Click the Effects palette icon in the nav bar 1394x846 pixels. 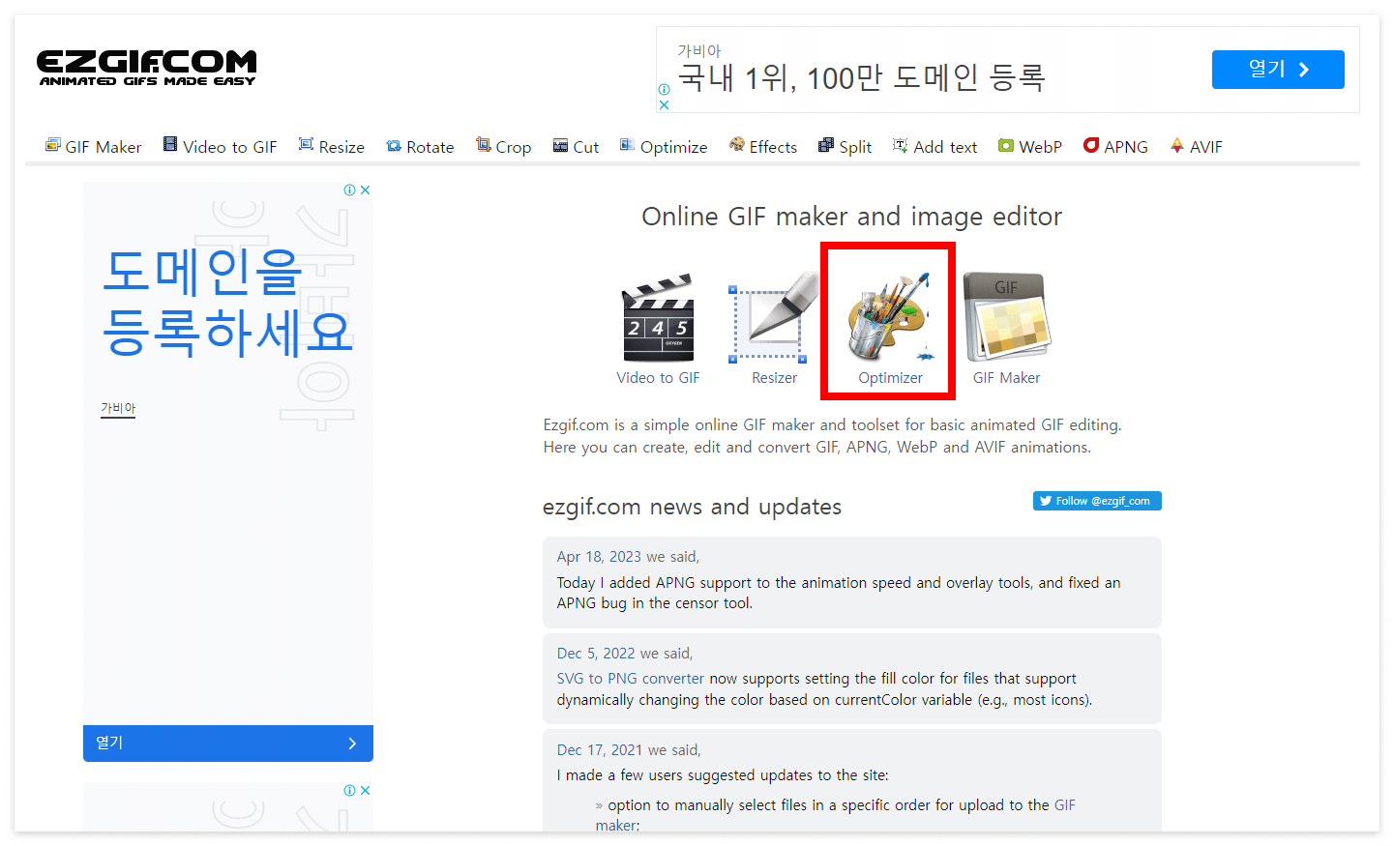click(737, 144)
